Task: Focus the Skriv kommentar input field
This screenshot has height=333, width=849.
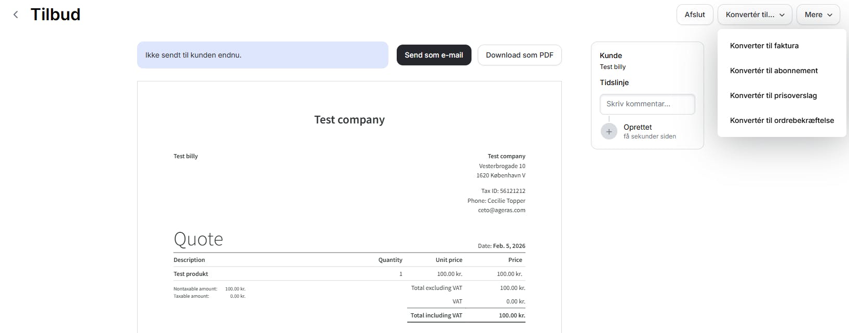Action: (x=647, y=104)
